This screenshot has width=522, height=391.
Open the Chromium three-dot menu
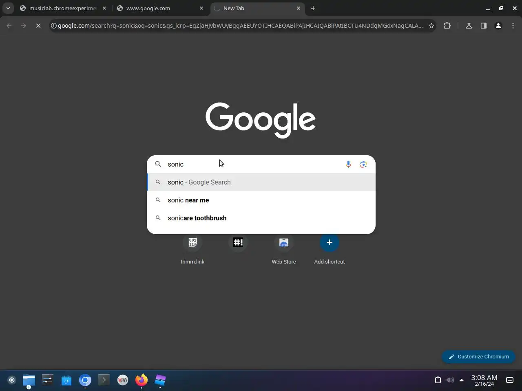click(513, 26)
